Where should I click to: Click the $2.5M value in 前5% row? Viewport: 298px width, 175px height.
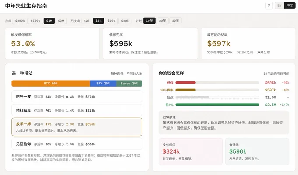tap(270, 105)
